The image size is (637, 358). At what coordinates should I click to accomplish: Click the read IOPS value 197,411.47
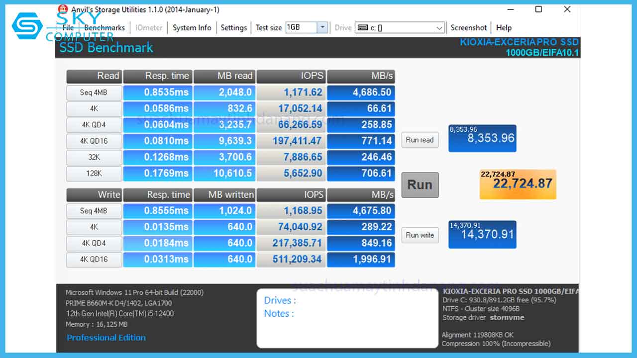pos(291,141)
